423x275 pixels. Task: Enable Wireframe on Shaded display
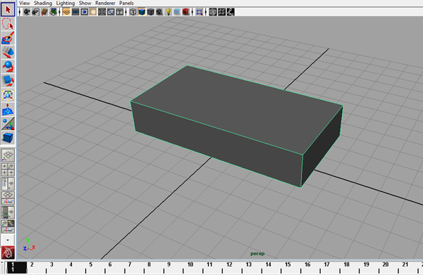tap(151, 12)
